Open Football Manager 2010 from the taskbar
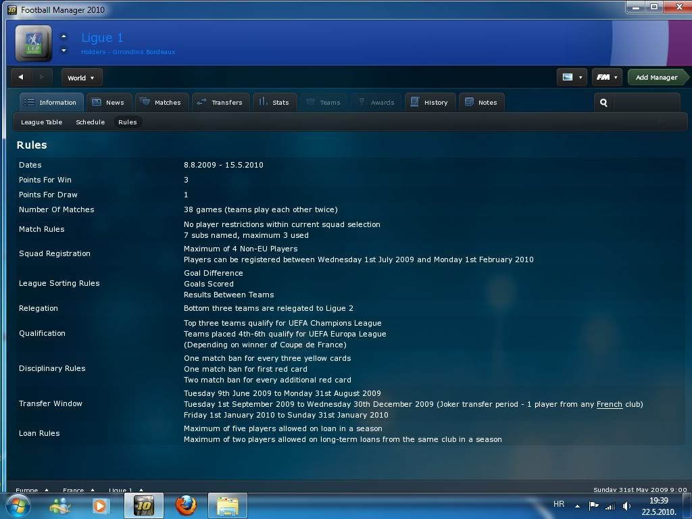This screenshot has width=692, height=519. [143, 505]
